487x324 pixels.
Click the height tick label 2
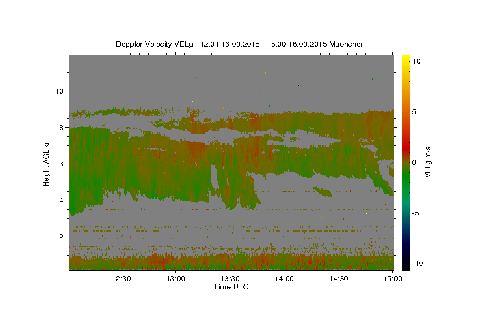62,237
